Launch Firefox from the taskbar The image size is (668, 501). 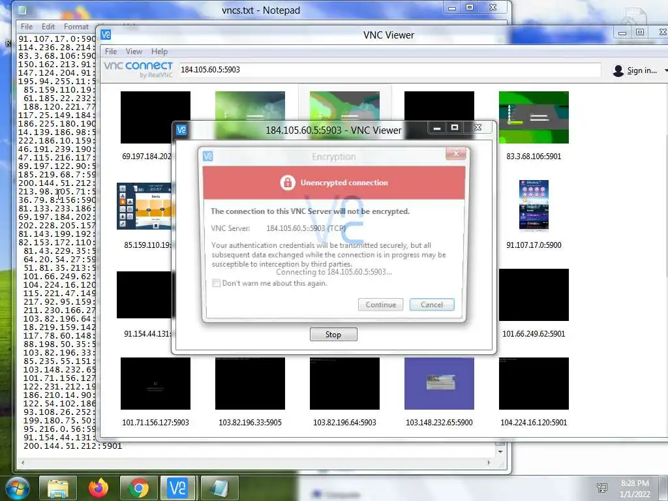(x=99, y=488)
